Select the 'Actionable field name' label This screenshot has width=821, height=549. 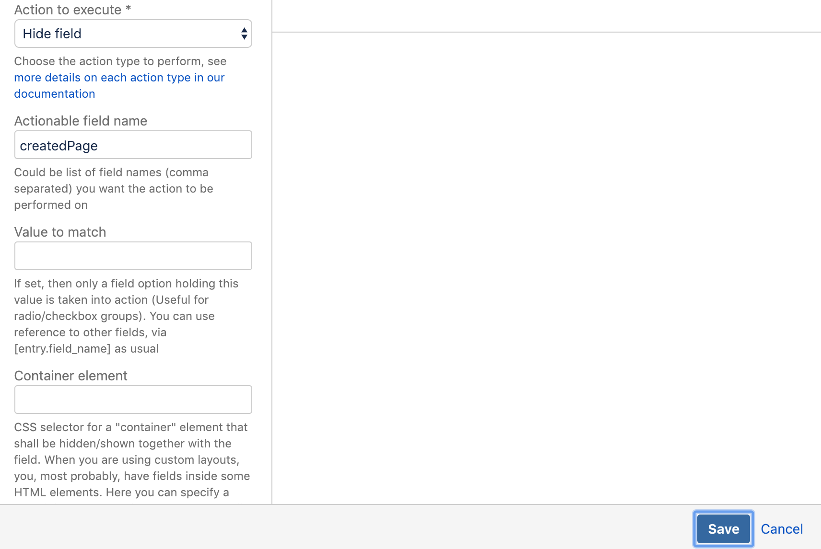(81, 121)
